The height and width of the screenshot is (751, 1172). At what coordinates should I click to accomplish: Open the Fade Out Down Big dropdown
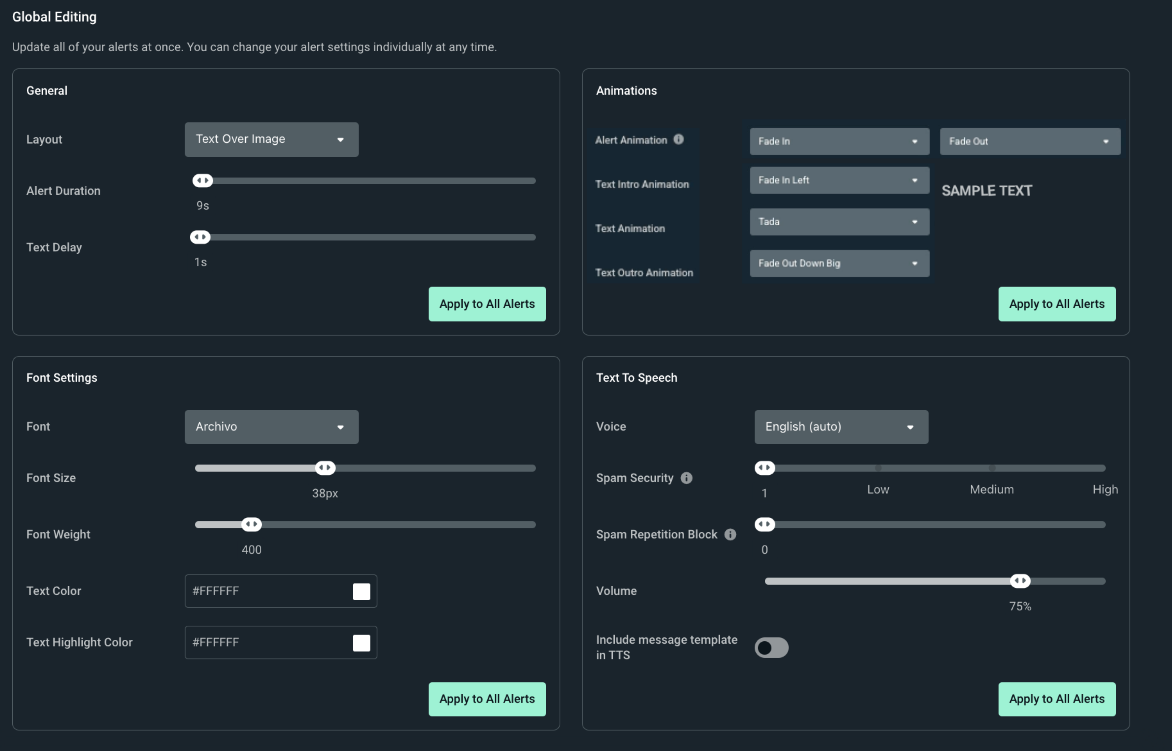pyautogui.click(x=839, y=263)
